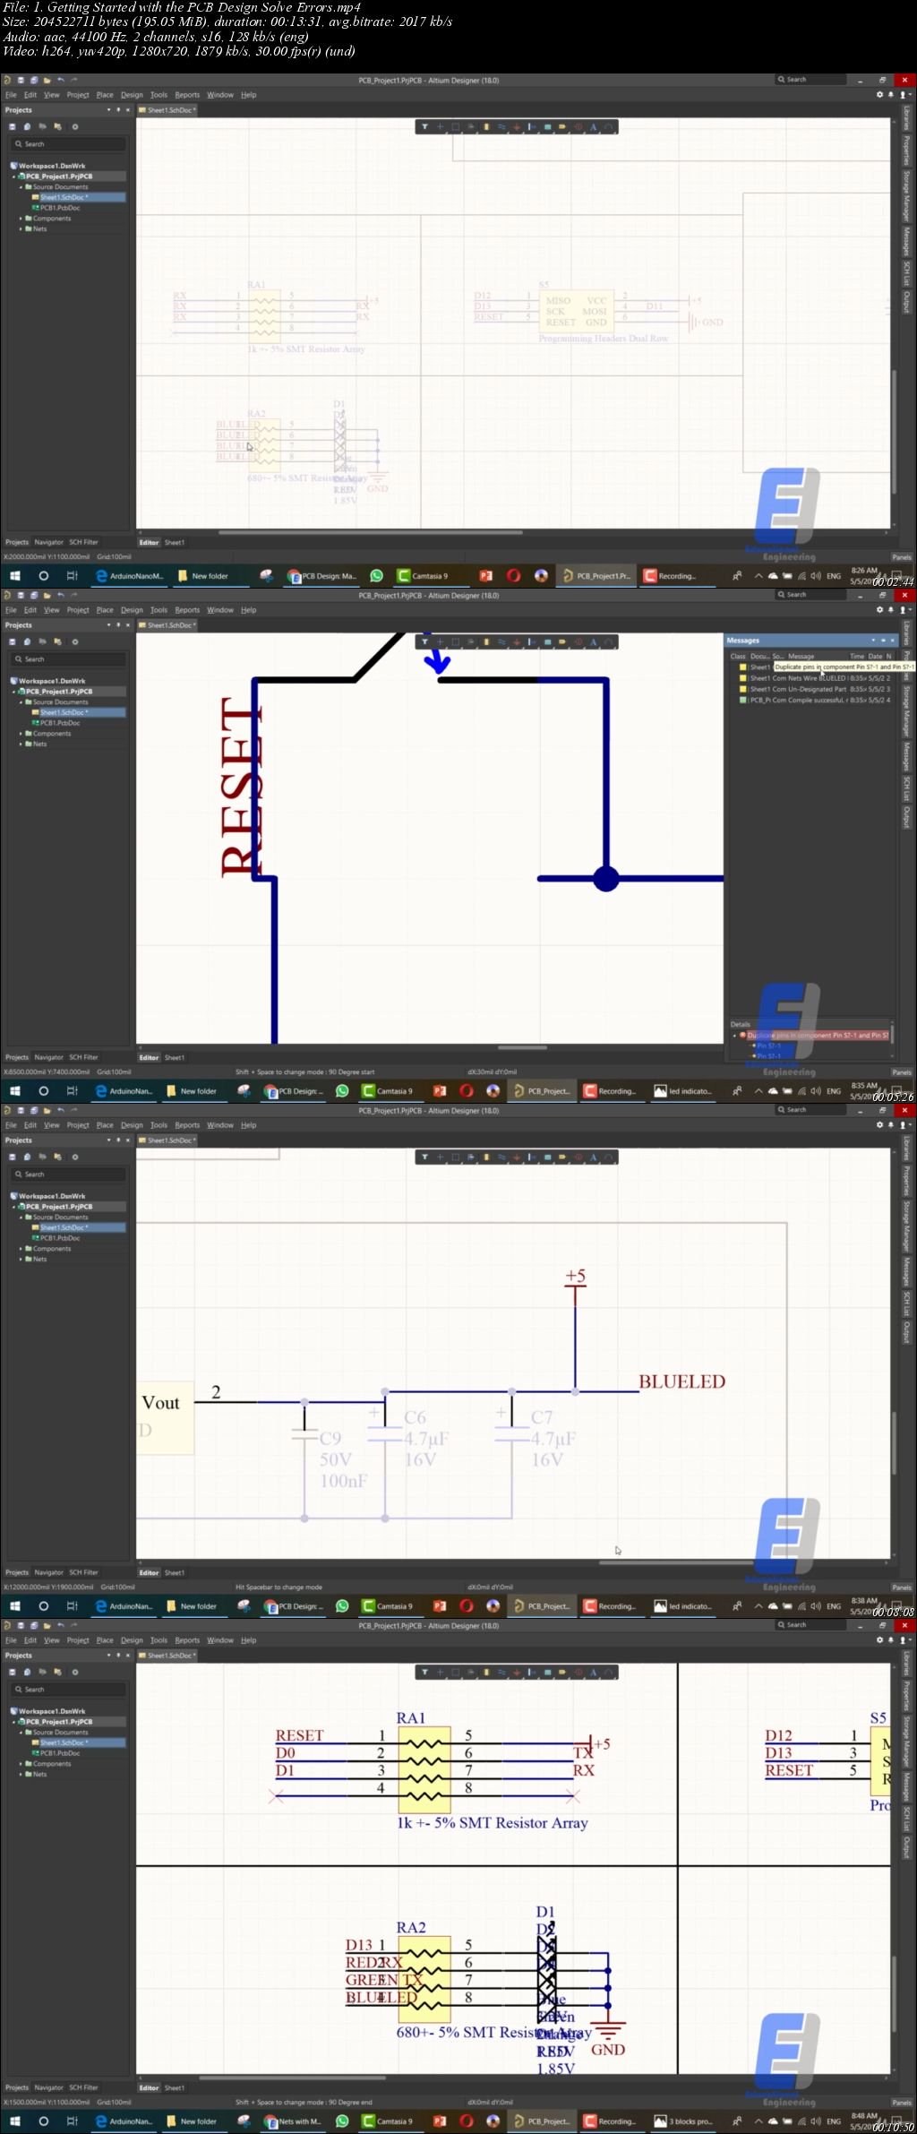Open Task View on the 00:08:08 taskbar

tap(73, 1606)
